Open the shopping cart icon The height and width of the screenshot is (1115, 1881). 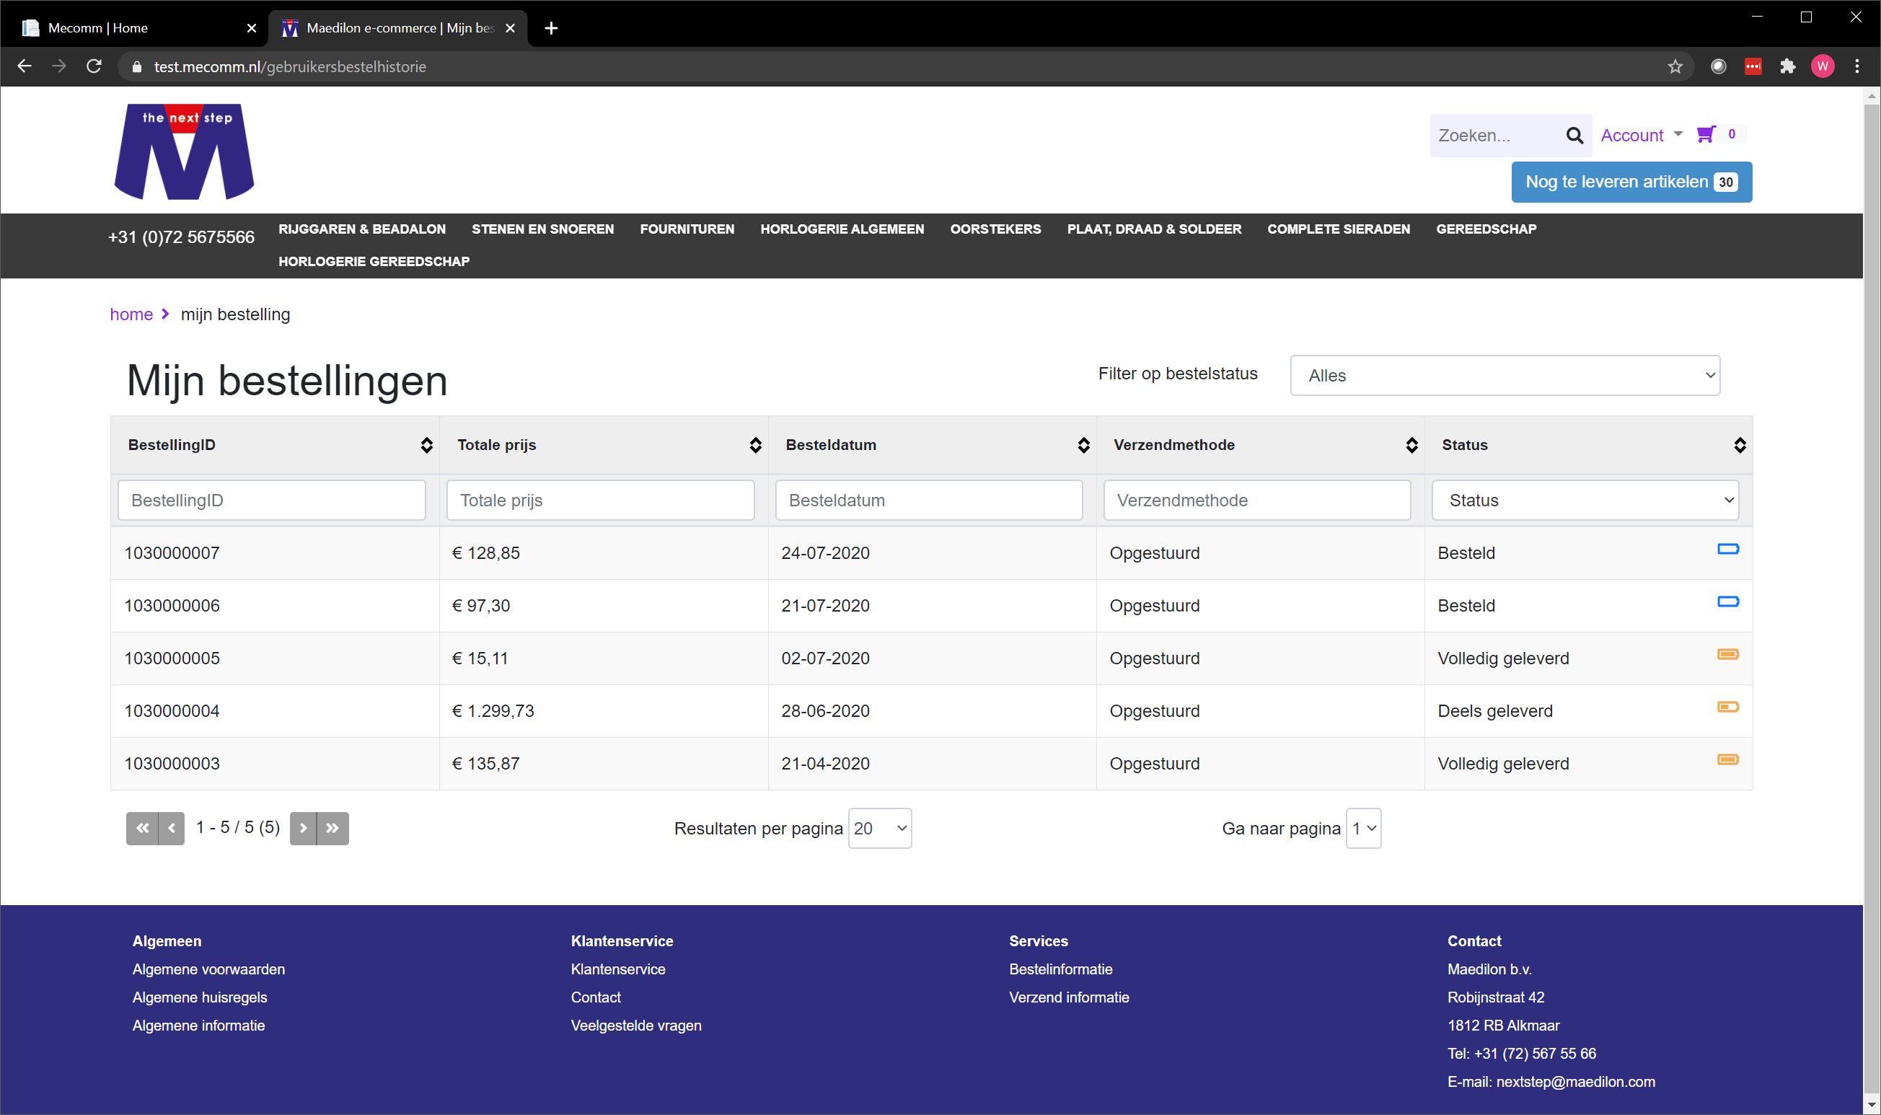tap(1706, 134)
